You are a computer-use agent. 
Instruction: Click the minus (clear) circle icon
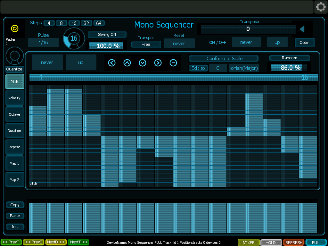tap(173, 63)
